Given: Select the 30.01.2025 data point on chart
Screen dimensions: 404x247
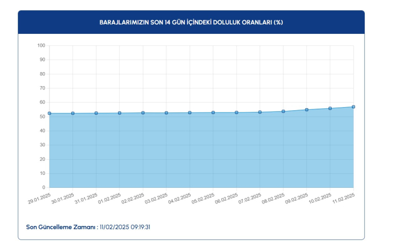Looking at the screenshot, I should point(73,113).
